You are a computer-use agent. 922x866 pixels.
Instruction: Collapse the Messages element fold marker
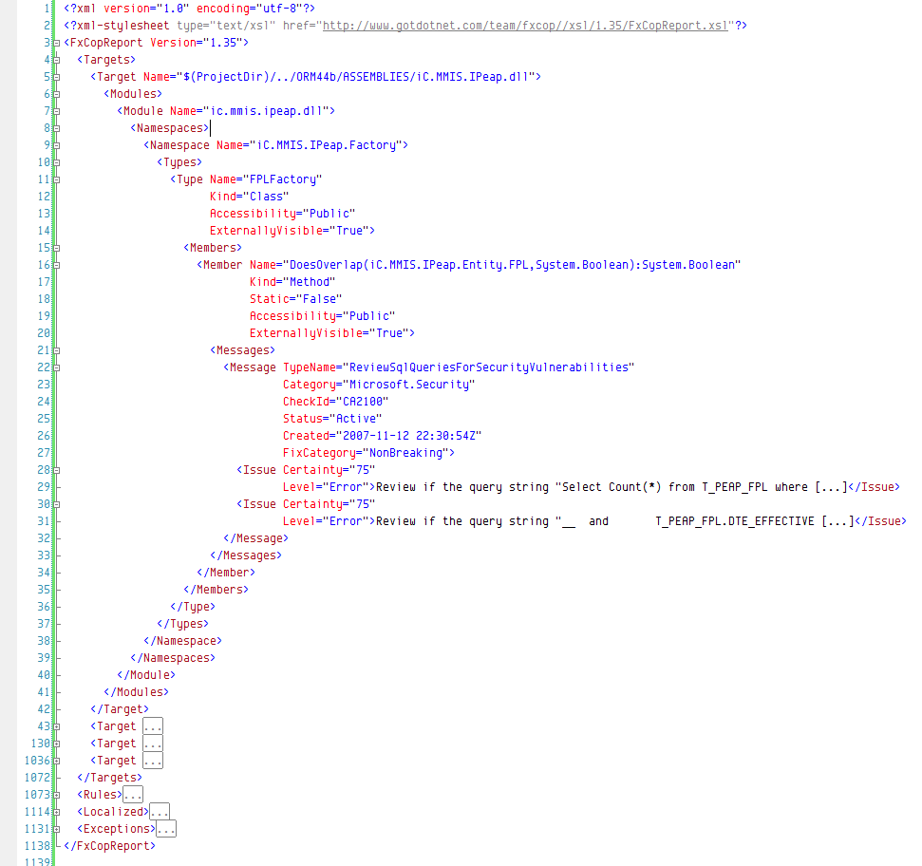56,350
